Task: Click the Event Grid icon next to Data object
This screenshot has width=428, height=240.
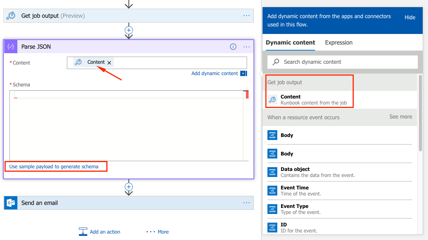Action: (272, 172)
